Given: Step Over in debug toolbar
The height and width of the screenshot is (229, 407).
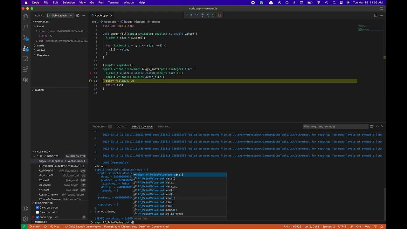Looking at the screenshot, I should (197, 15).
